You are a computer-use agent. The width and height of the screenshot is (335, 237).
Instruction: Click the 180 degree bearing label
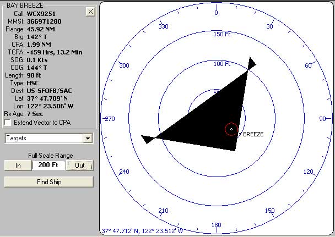[216, 224]
